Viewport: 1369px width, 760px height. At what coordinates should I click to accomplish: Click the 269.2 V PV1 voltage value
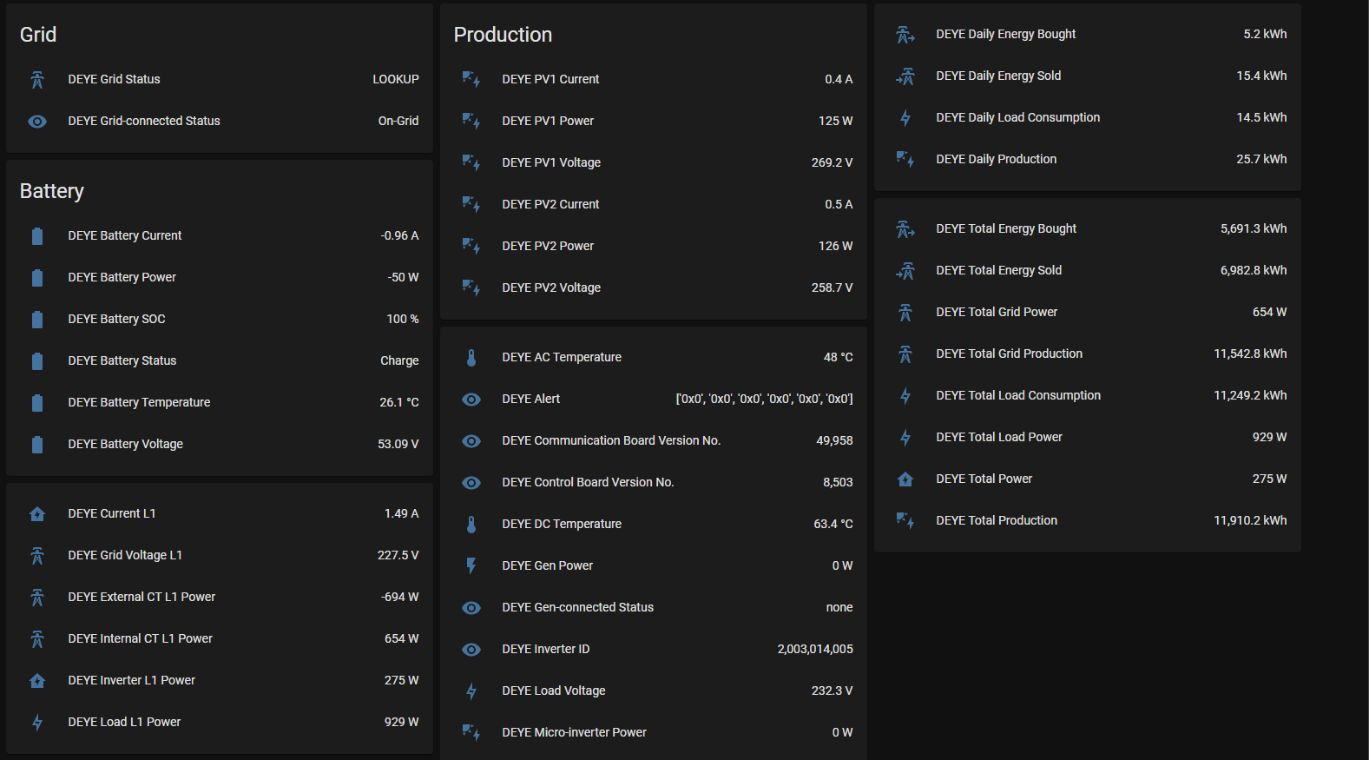tap(833, 163)
